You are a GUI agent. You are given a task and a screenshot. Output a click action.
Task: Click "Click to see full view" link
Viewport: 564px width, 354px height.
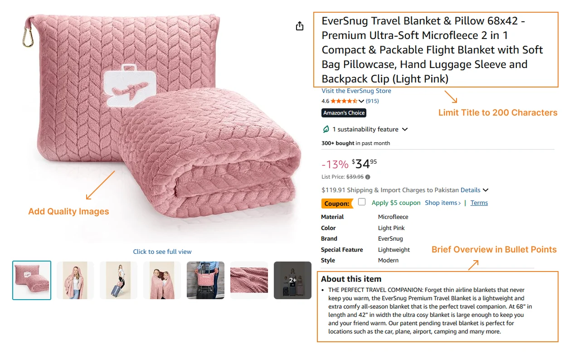point(162,252)
